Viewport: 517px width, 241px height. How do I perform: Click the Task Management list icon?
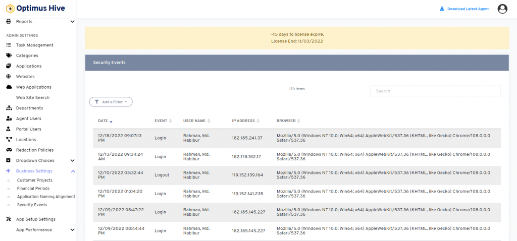pos(9,45)
